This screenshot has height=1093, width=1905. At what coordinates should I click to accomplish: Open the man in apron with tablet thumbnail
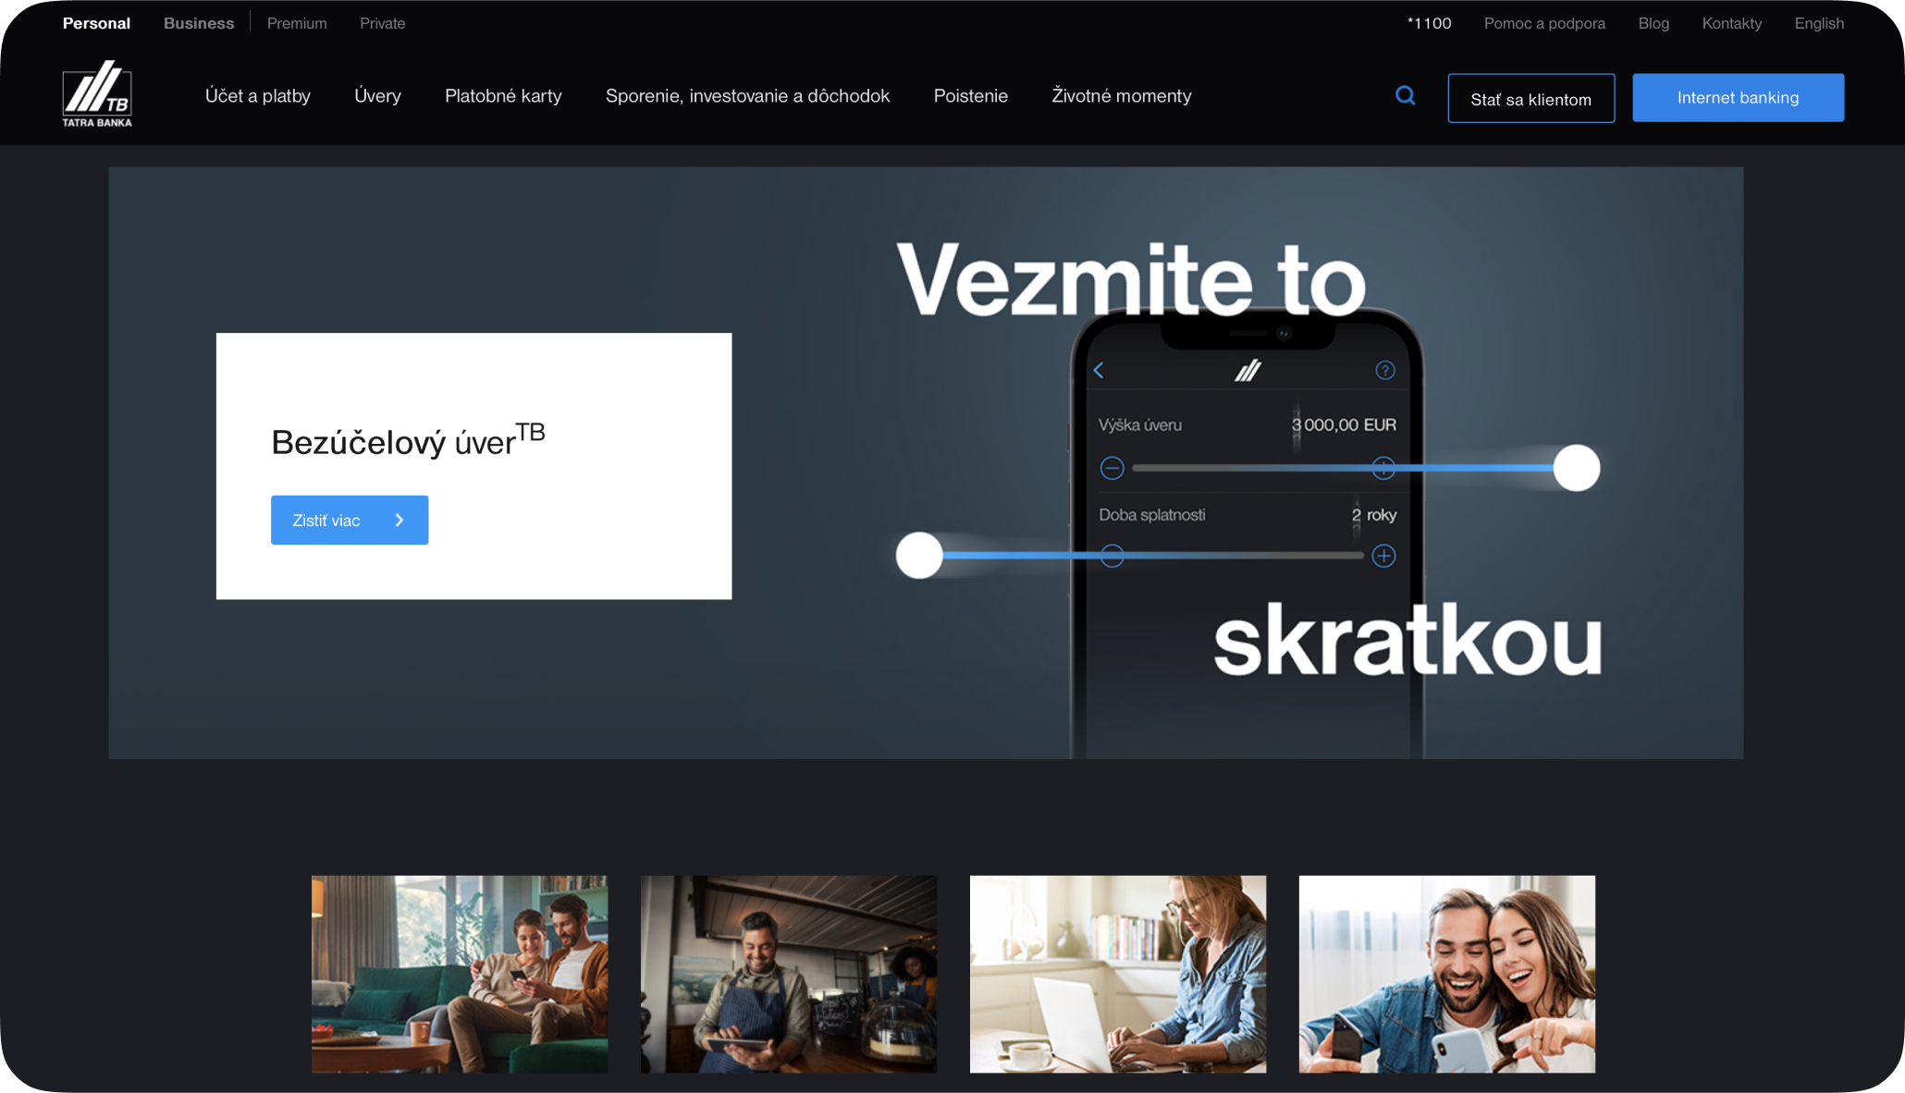[x=789, y=974]
